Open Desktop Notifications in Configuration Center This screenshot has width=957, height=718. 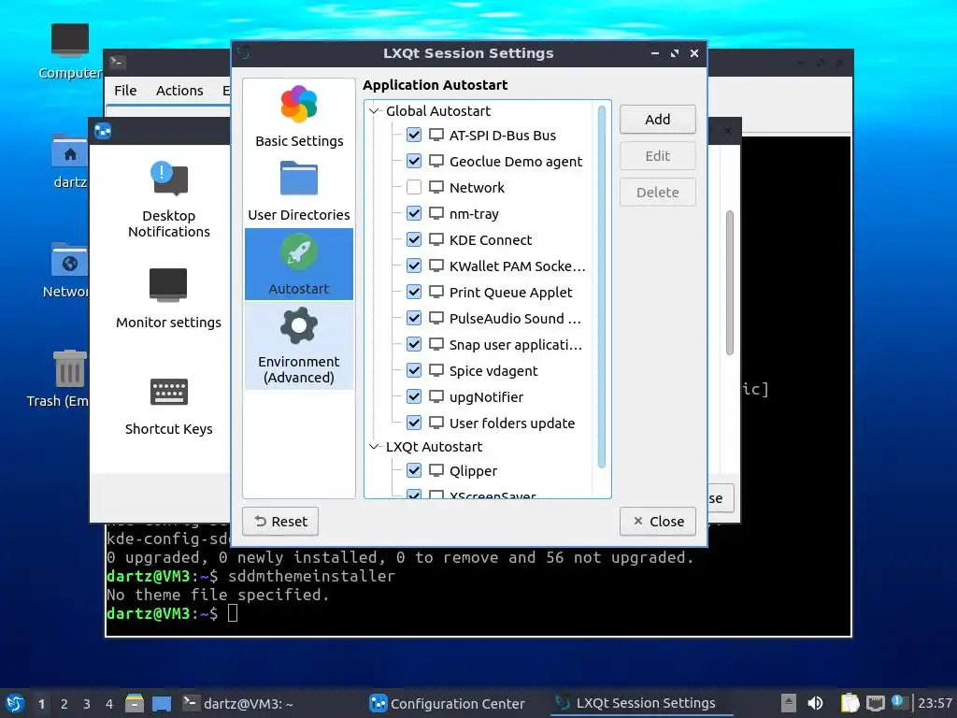point(169,199)
